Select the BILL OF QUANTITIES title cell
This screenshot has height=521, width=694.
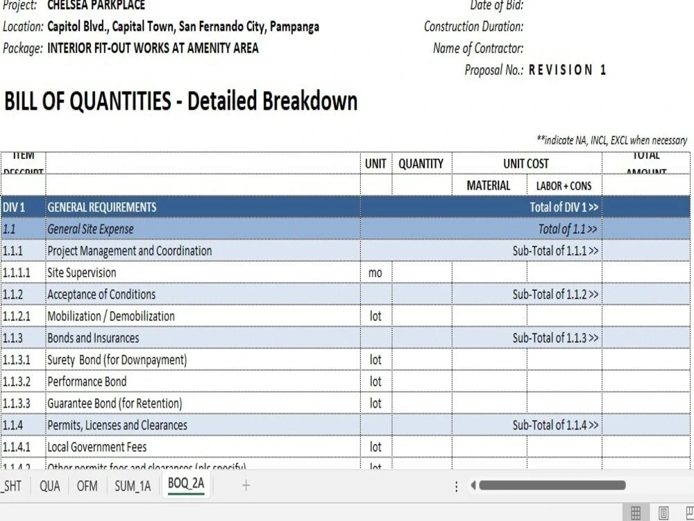tap(181, 101)
